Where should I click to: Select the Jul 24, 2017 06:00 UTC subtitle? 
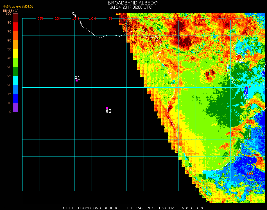[131, 7]
